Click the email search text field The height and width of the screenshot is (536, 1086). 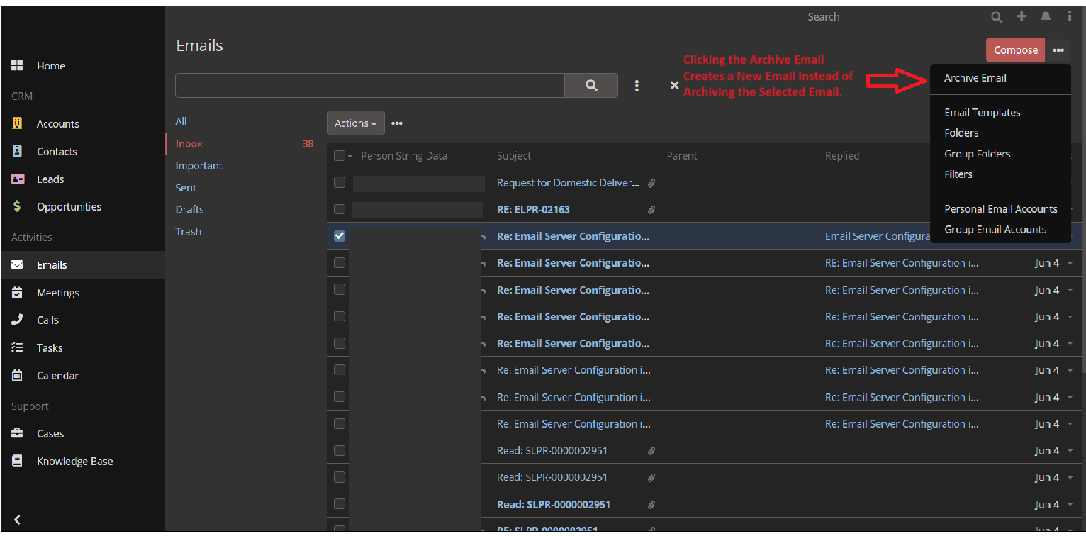369,86
